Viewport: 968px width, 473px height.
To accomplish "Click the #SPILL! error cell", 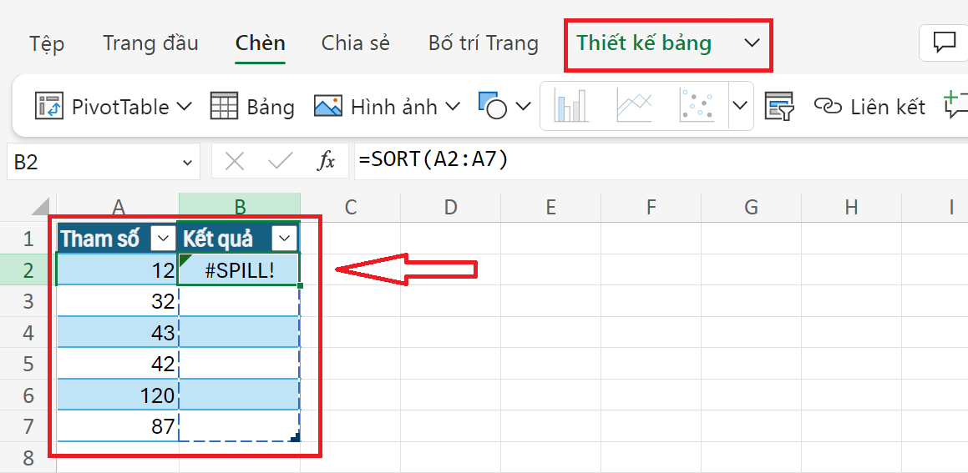I will click(x=240, y=270).
